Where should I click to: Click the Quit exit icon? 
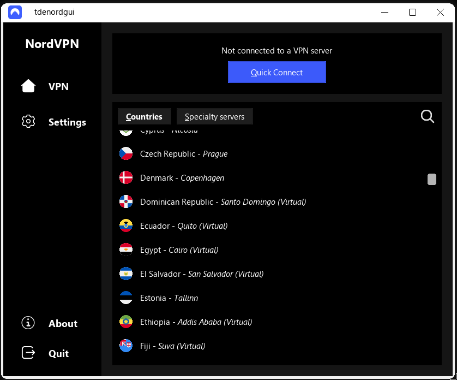click(28, 353)
